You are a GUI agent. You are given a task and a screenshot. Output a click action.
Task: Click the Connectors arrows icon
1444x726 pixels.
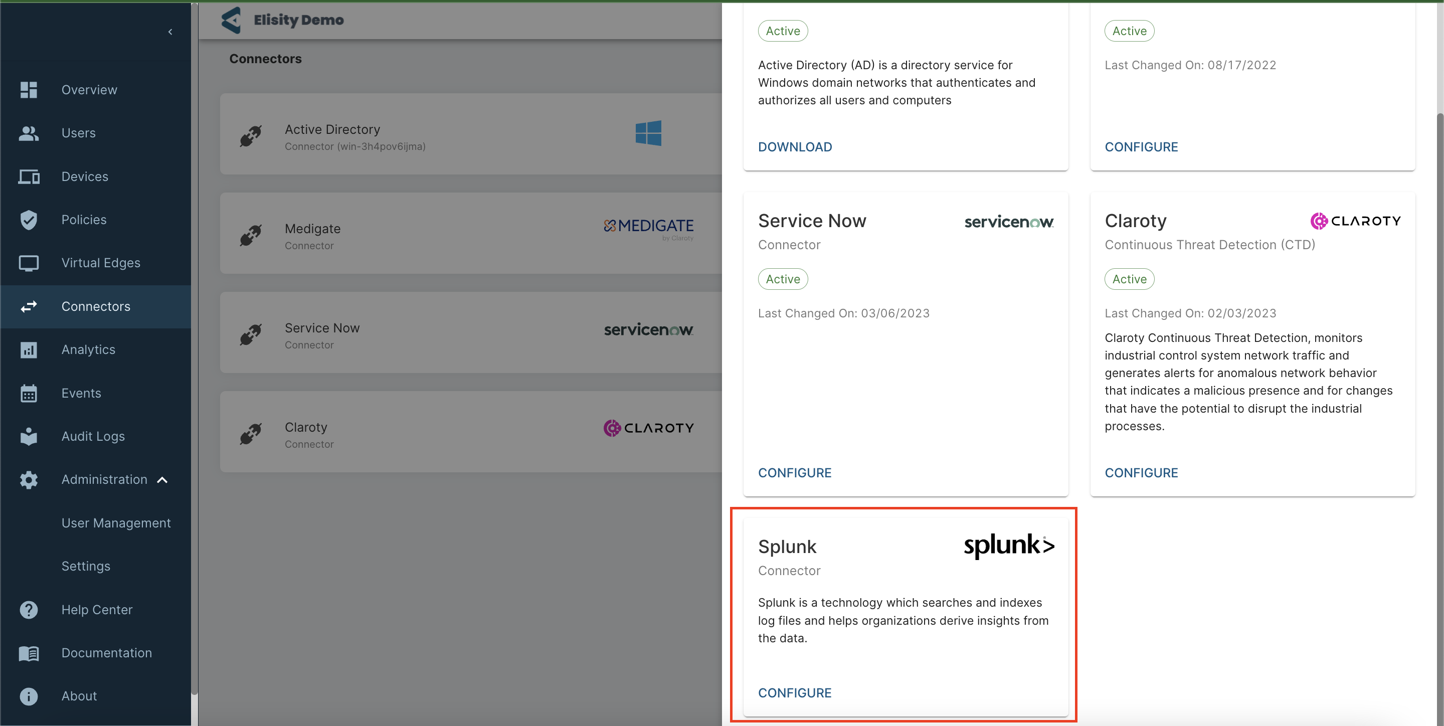pyautogui.click(x=29, y=307)
